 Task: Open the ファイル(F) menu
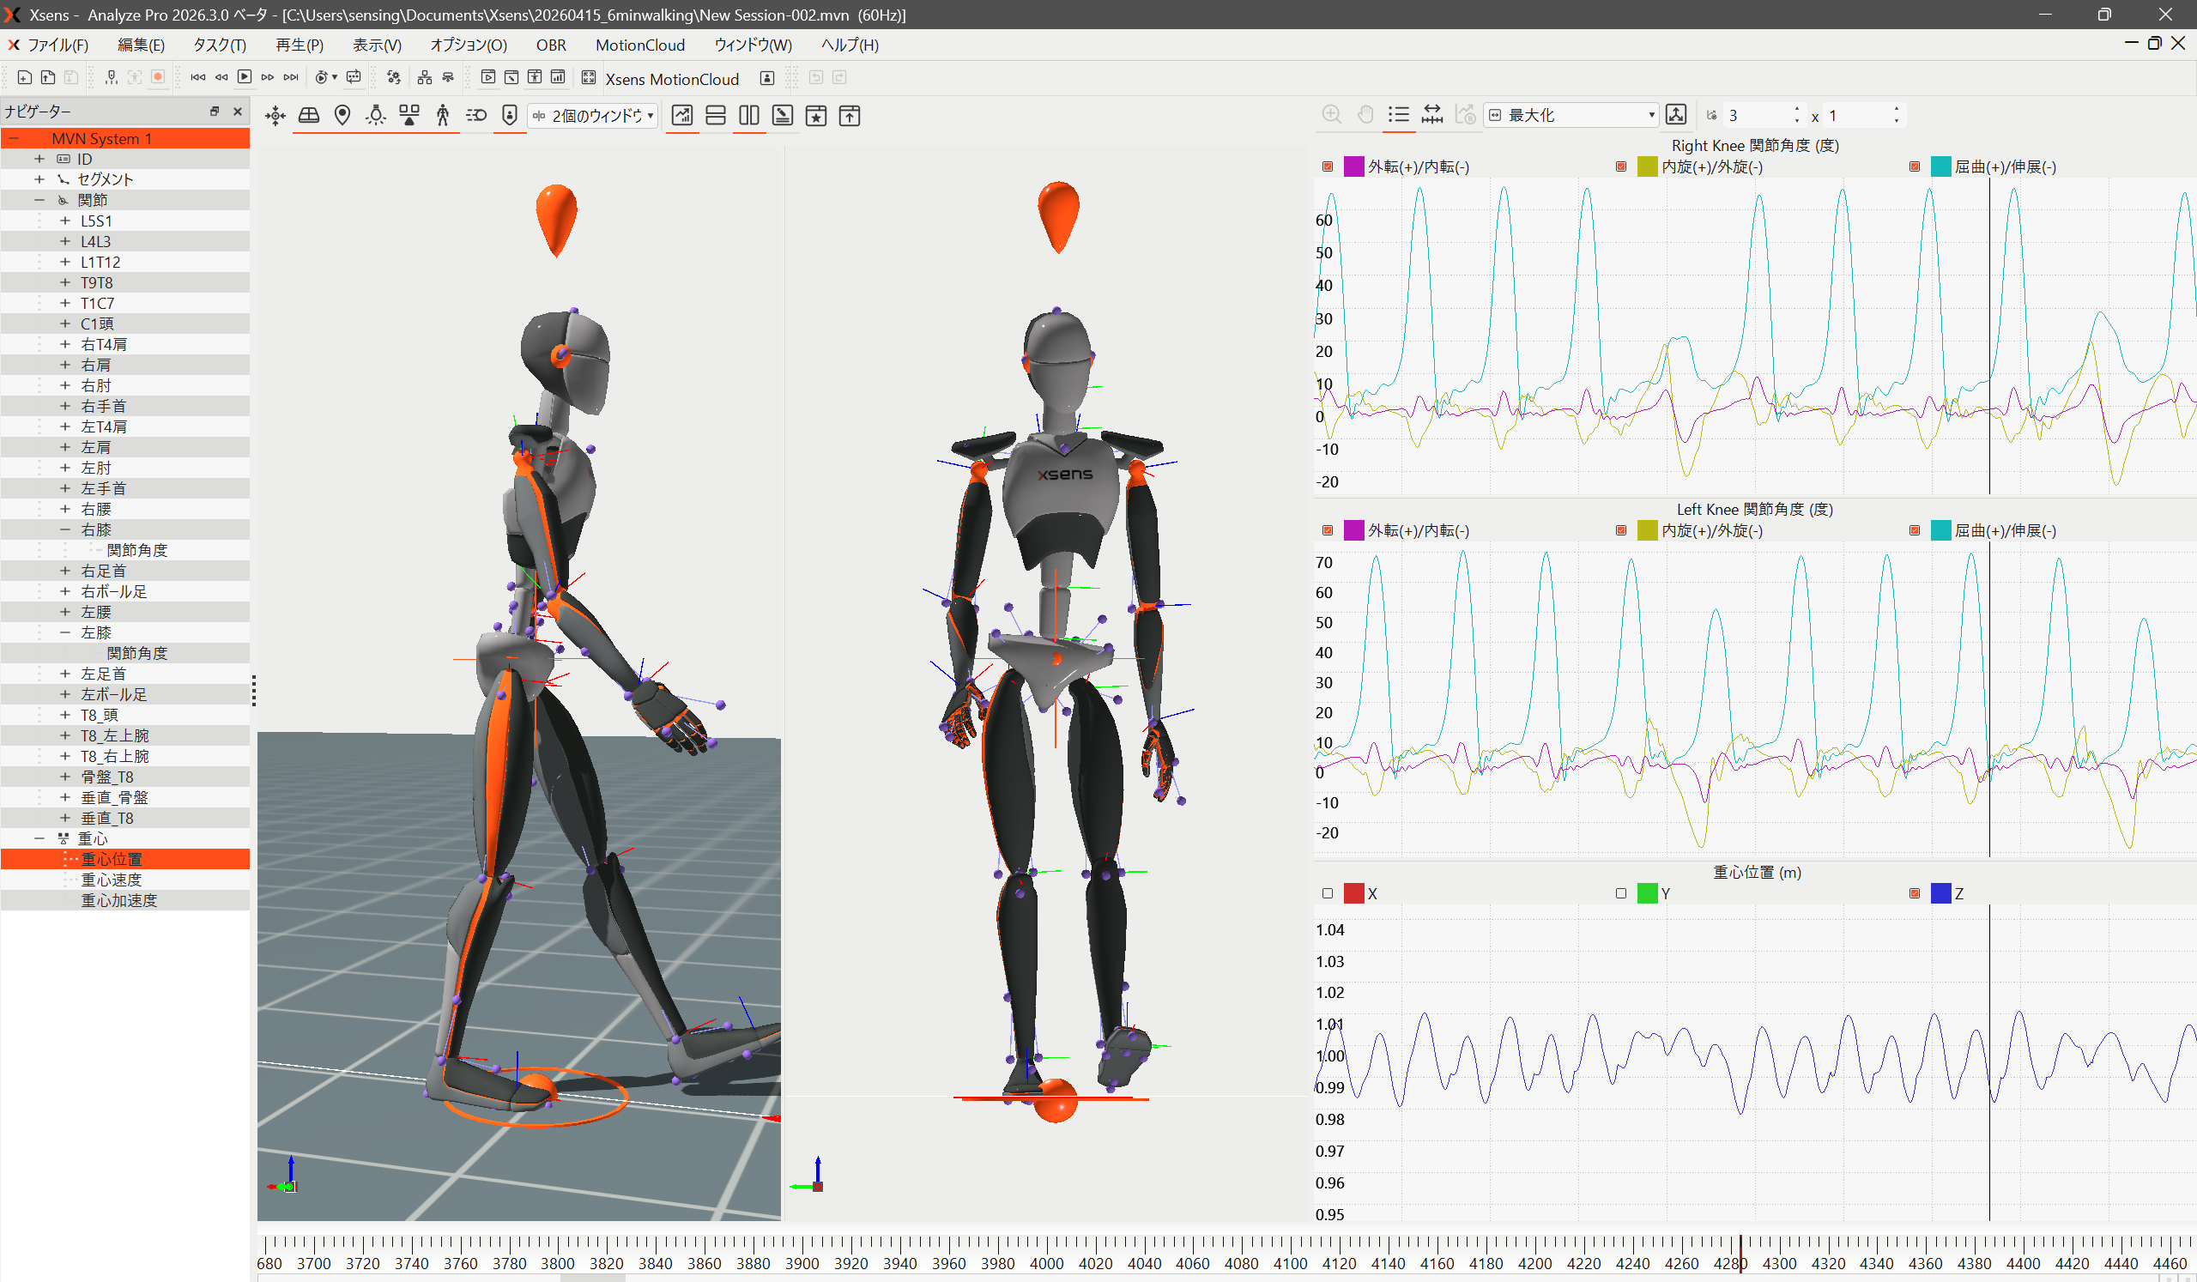coord(57,45)
